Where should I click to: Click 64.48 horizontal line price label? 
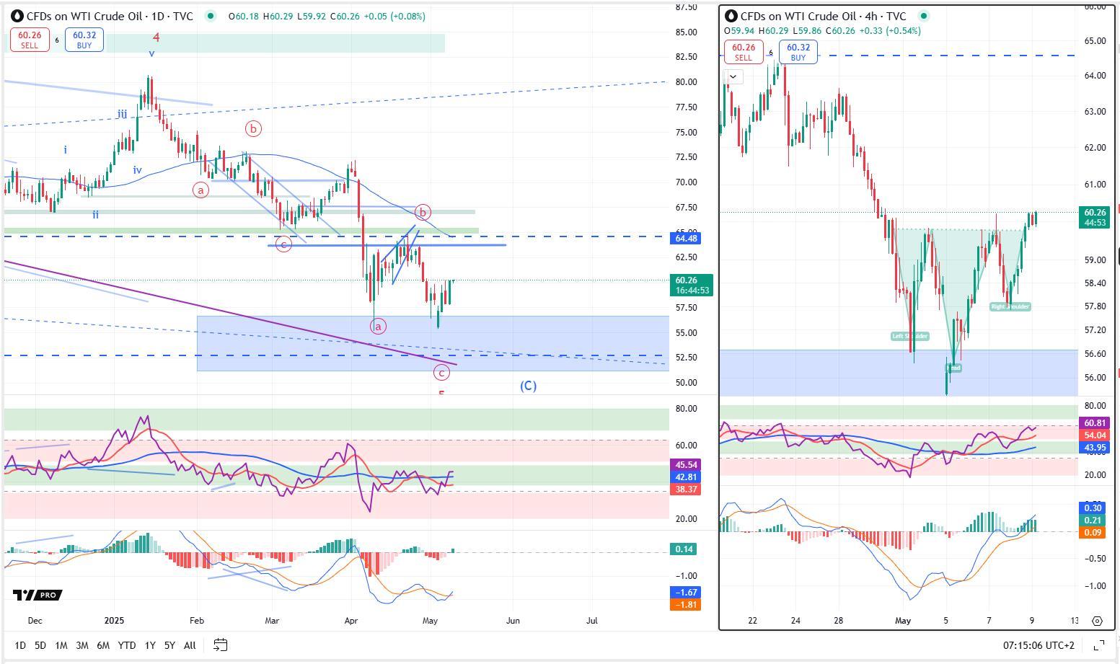pyautogui.click(x=685, y=238)
